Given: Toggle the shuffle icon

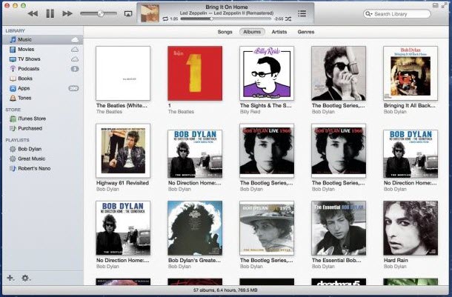Looking at the screenshot, I should 288,19.
